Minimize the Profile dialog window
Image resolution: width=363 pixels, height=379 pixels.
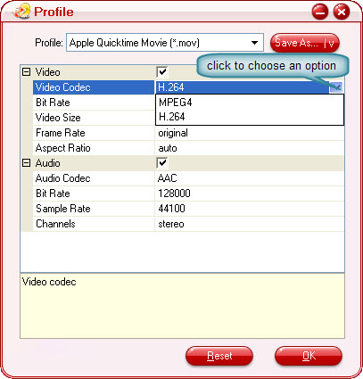tap(320, 12)
